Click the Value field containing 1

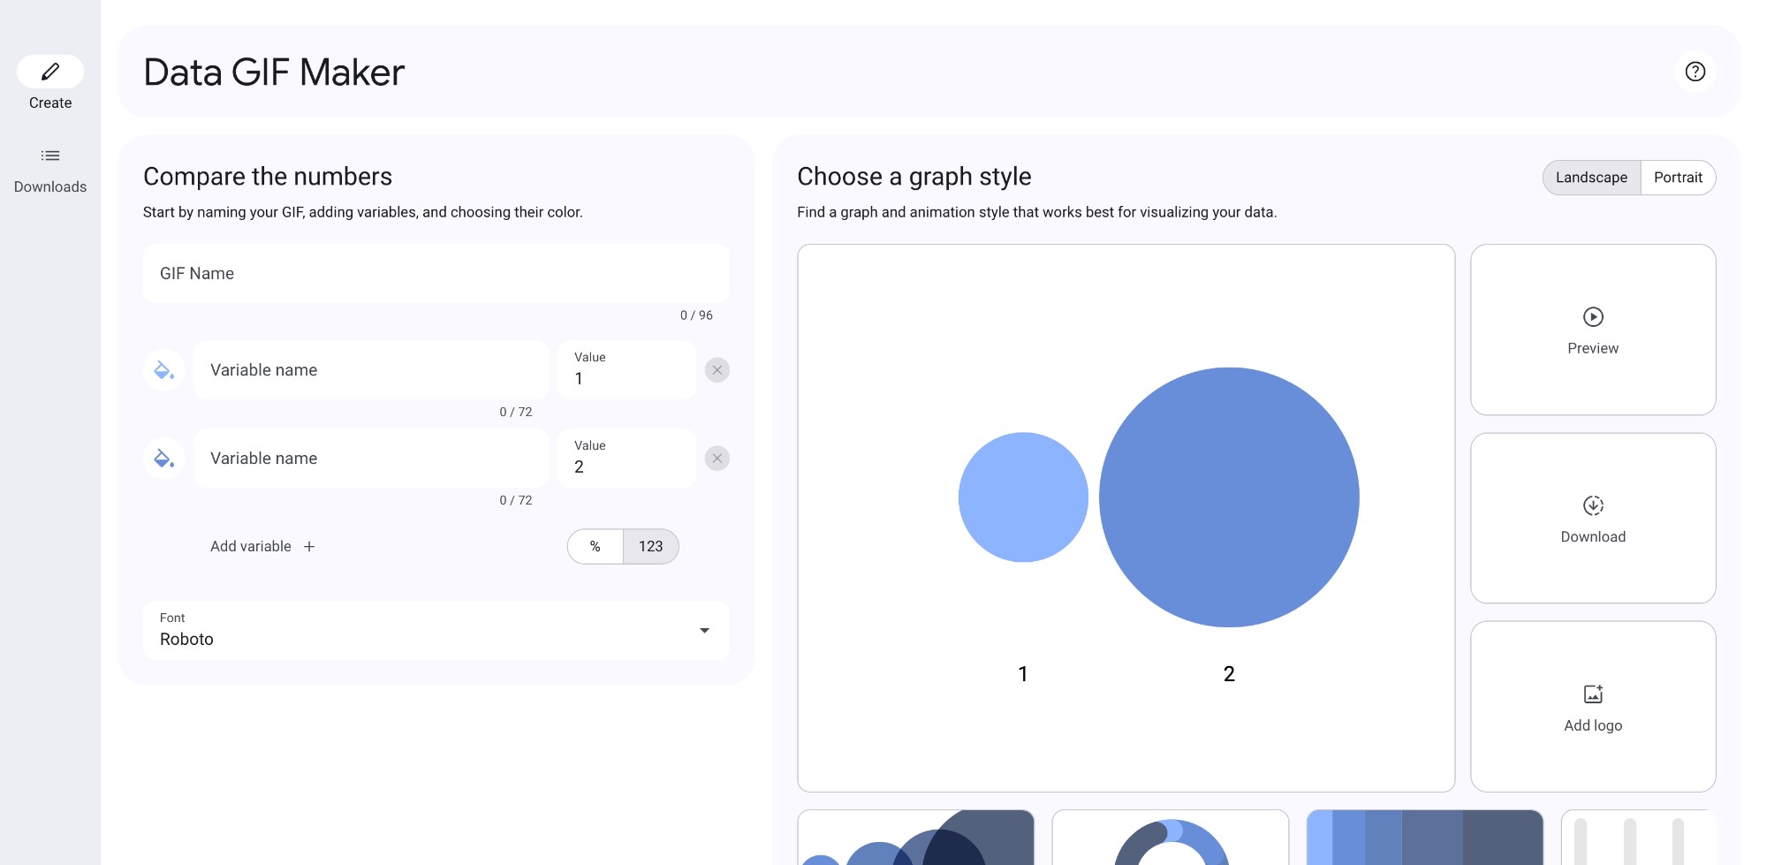click(x=627, y=370)
